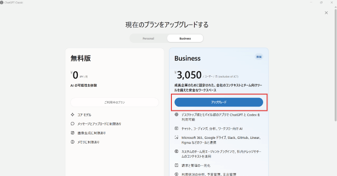The image size is (337, 176).
Task: Click the sparkle icon beside コア モデル
Action: [x=72, y=115]
